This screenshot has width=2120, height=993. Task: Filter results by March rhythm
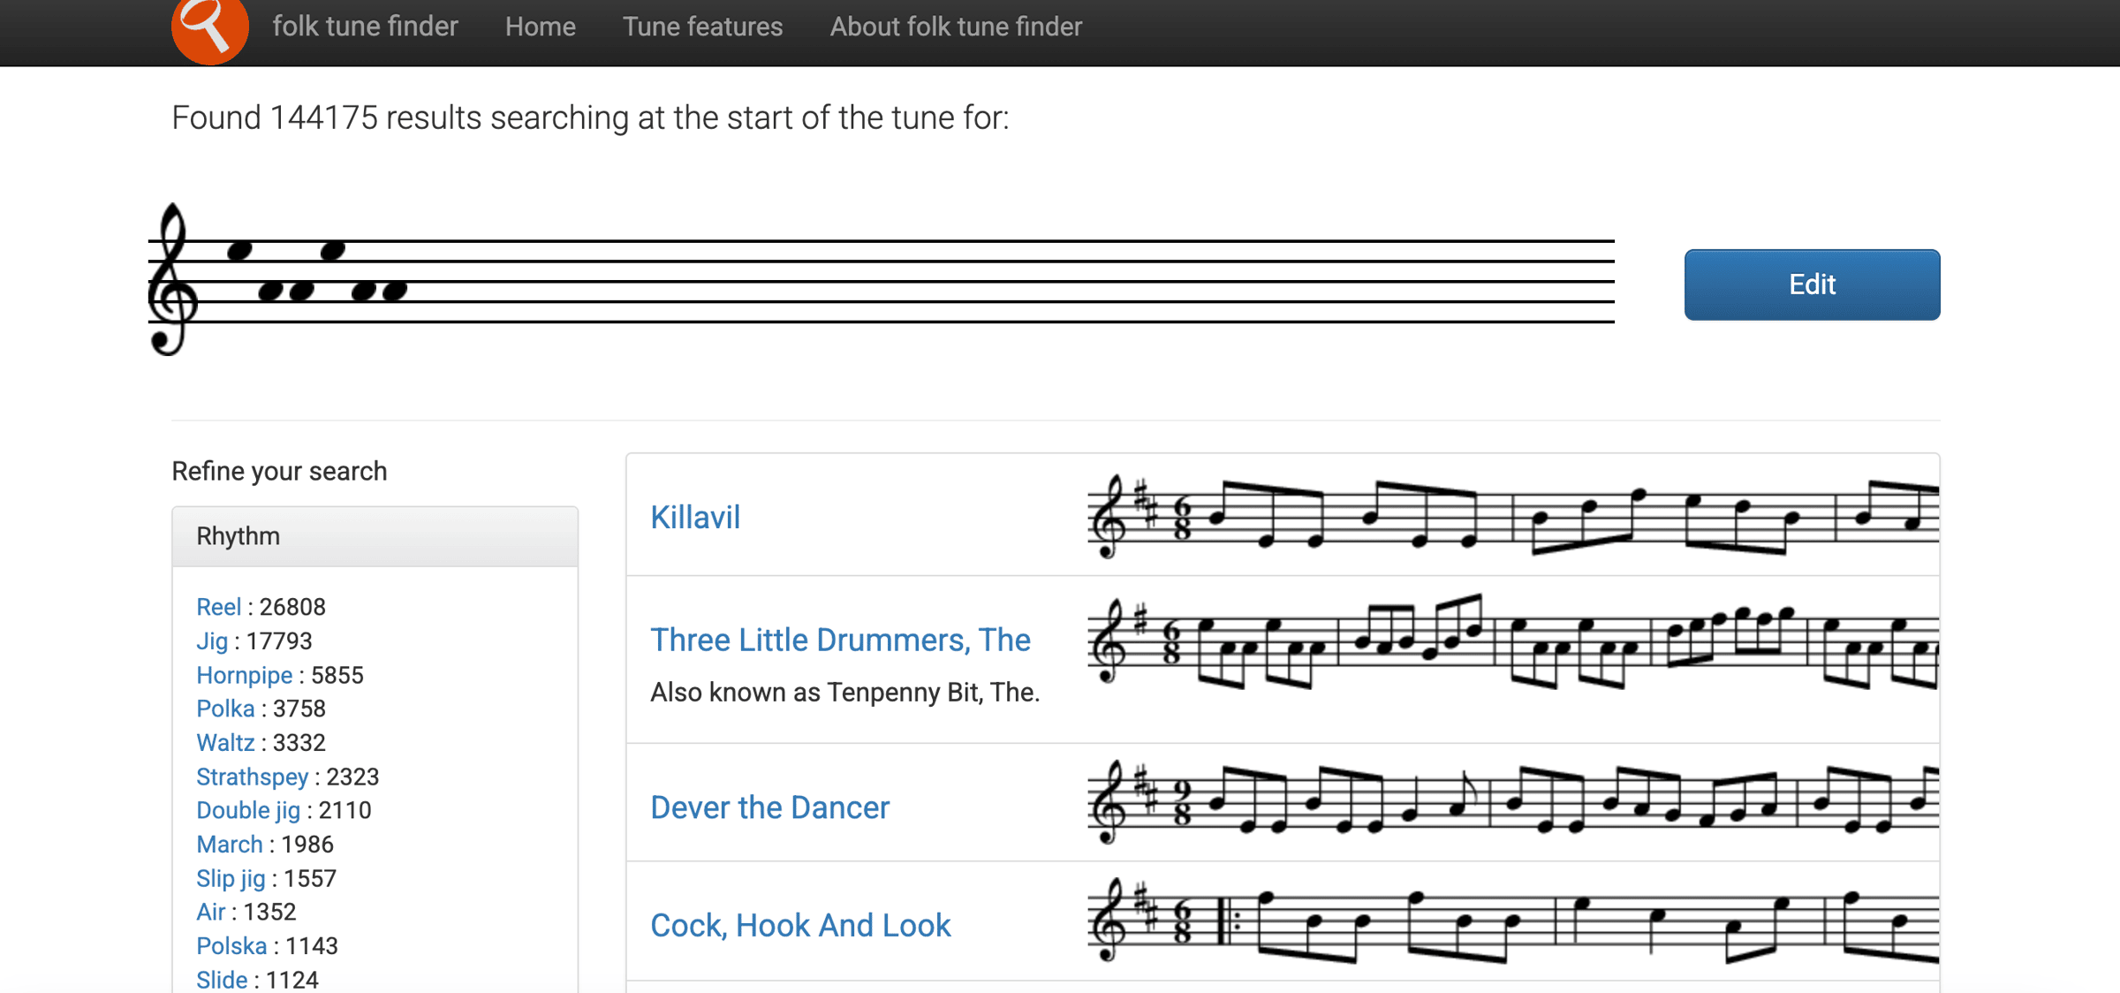coord(230,845)
